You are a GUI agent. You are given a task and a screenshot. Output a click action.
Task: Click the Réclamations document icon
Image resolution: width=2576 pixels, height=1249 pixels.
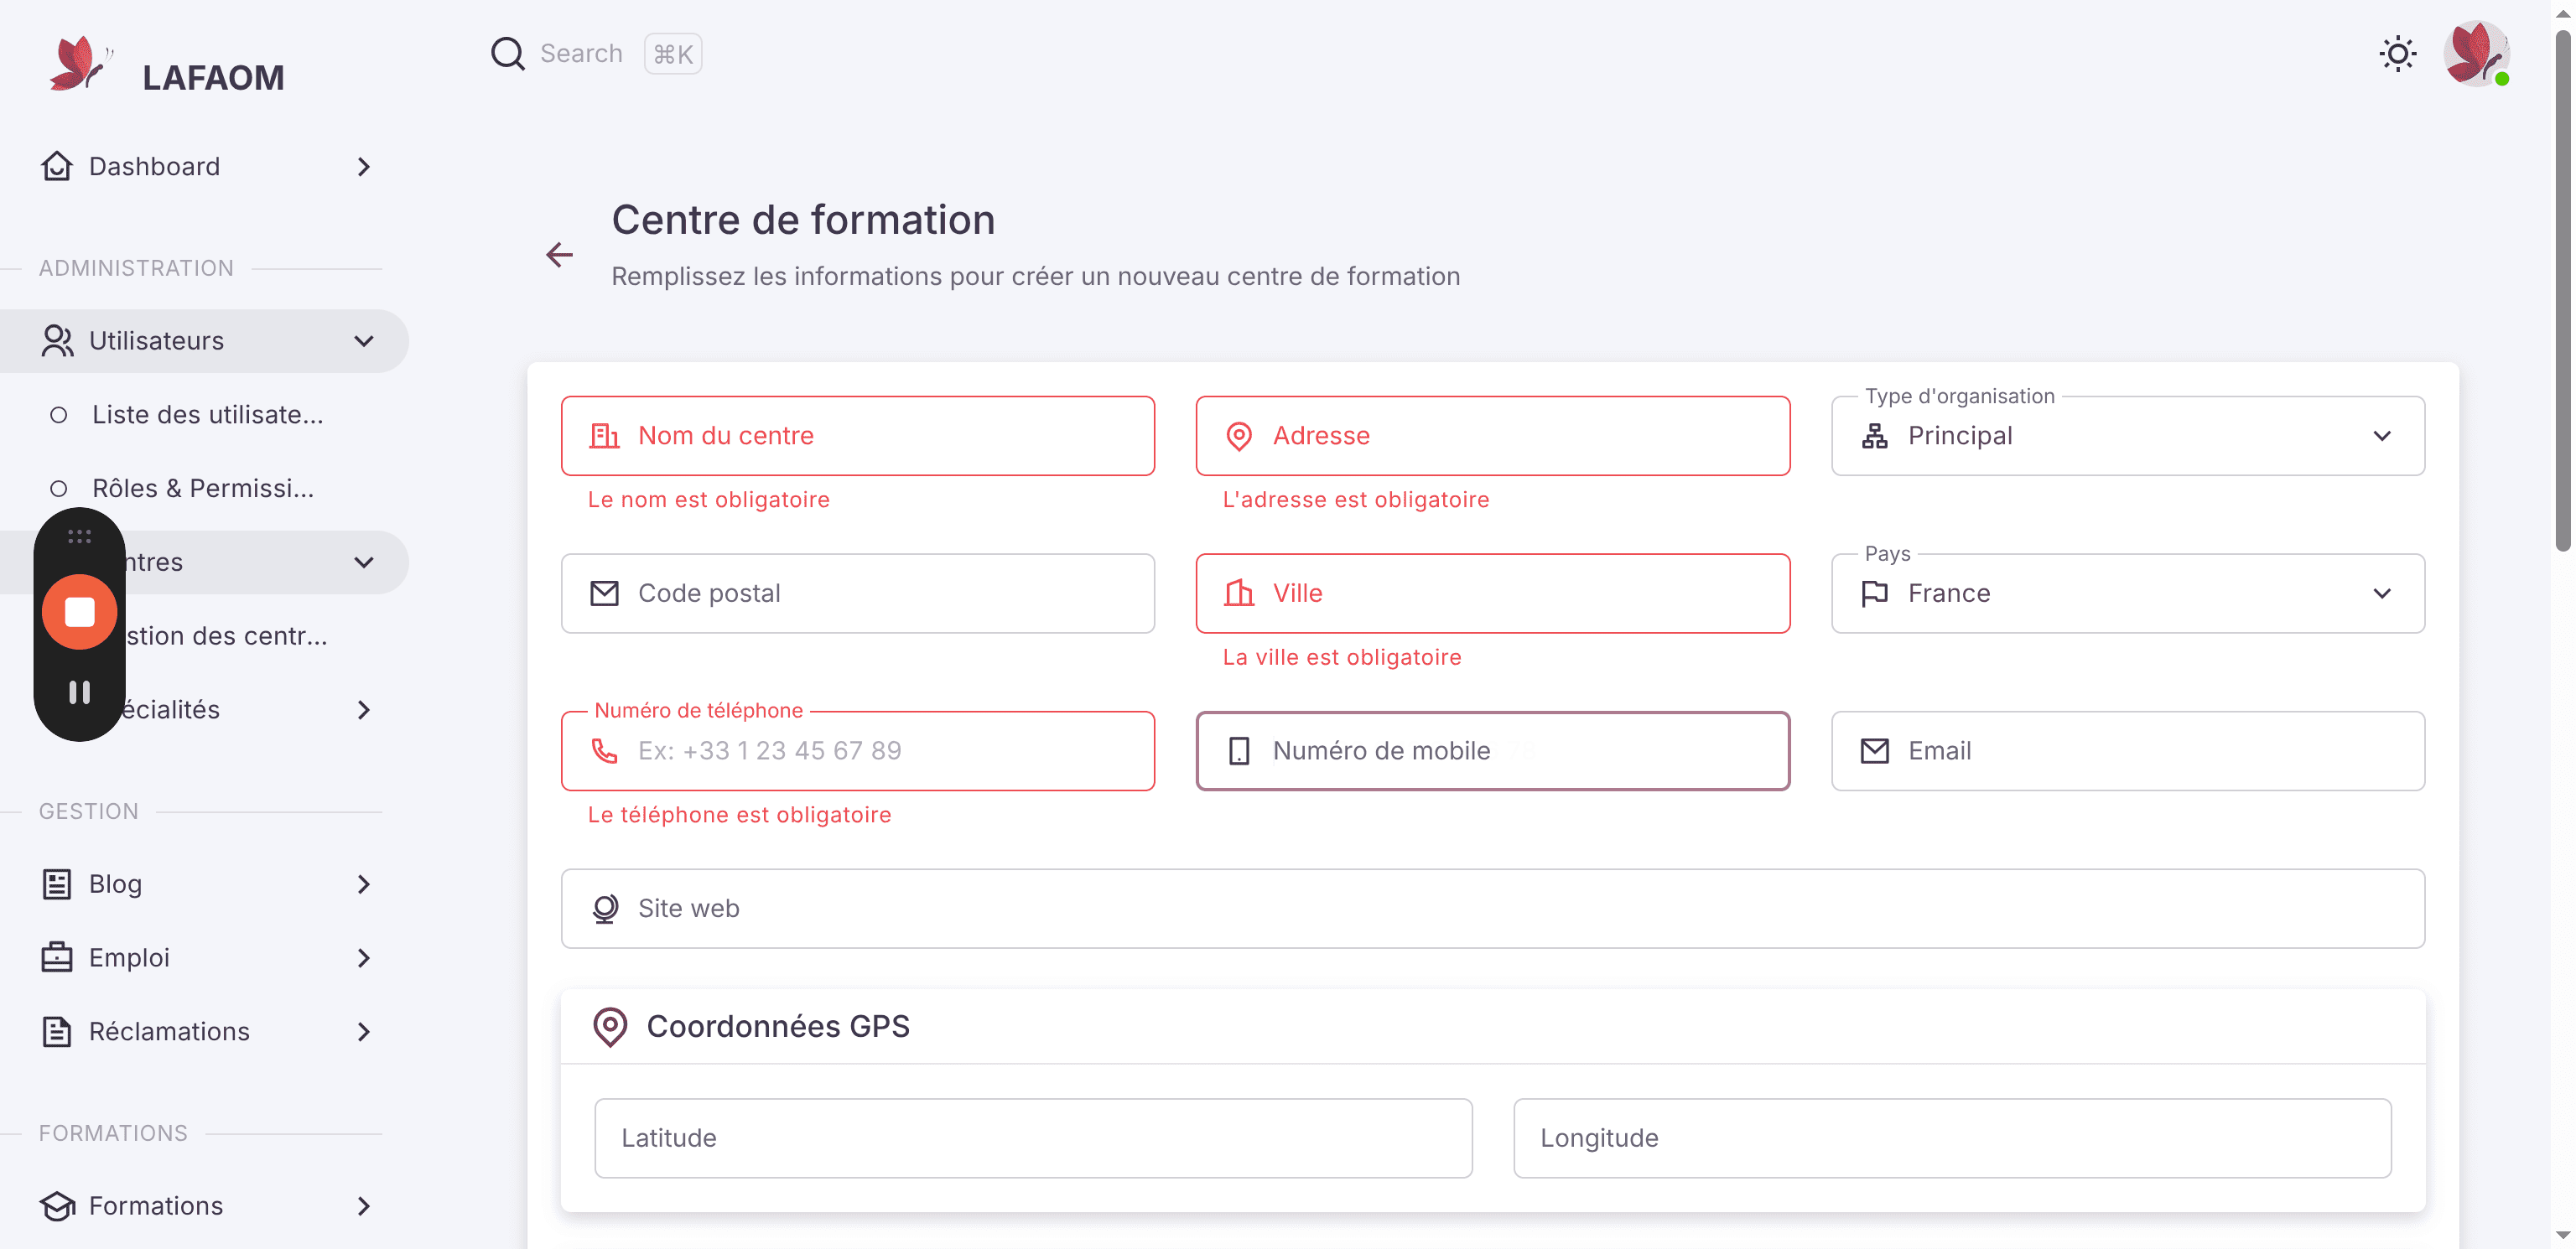click(x=57, y=1032)
